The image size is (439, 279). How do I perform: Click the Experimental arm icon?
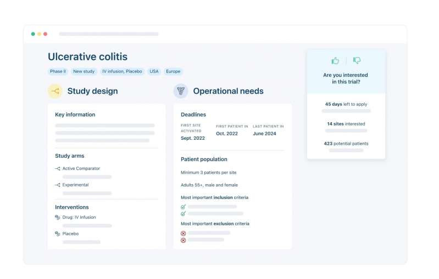58,185
